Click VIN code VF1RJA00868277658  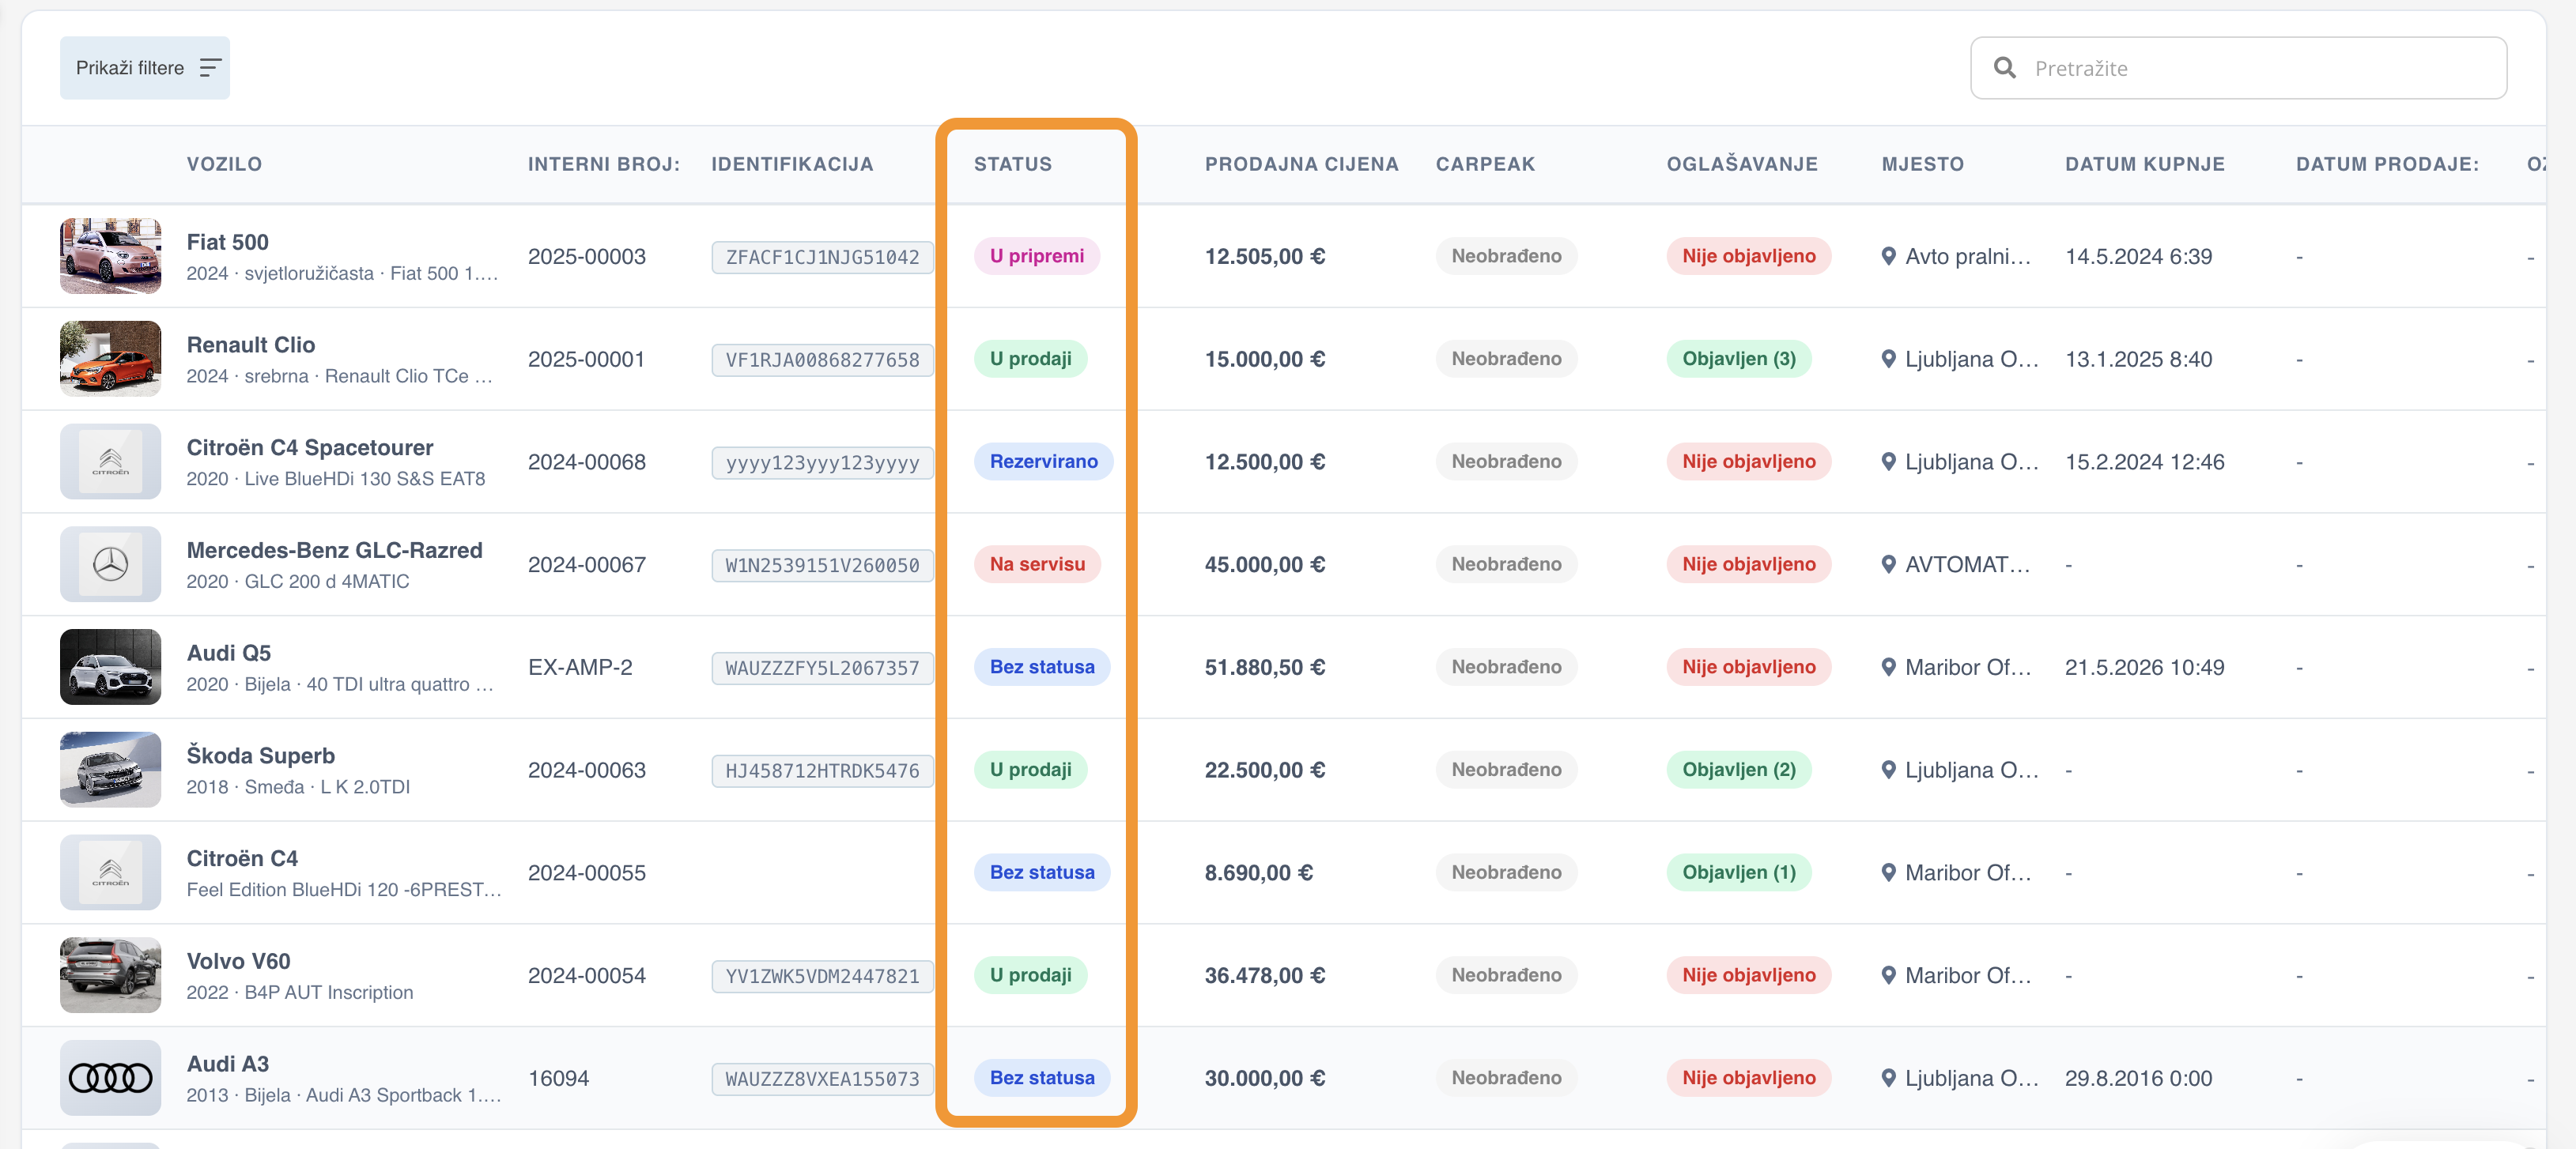(822, 360)
